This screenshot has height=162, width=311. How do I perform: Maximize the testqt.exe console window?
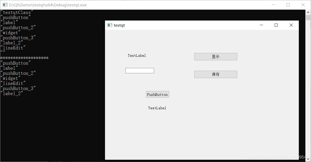coord(288,5)
